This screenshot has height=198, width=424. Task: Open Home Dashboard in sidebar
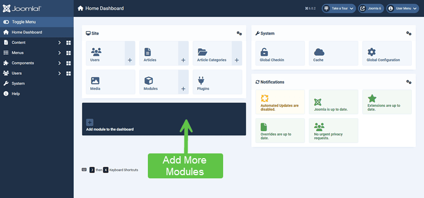pyautogui.click(x=37, y=32)
